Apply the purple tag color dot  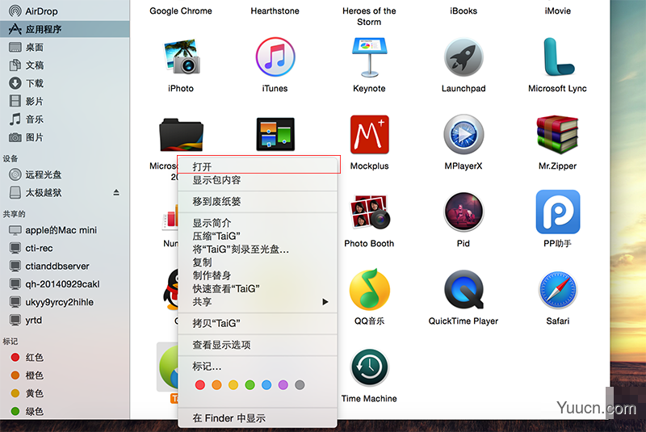pyautogui.click(x=283, y=385)
